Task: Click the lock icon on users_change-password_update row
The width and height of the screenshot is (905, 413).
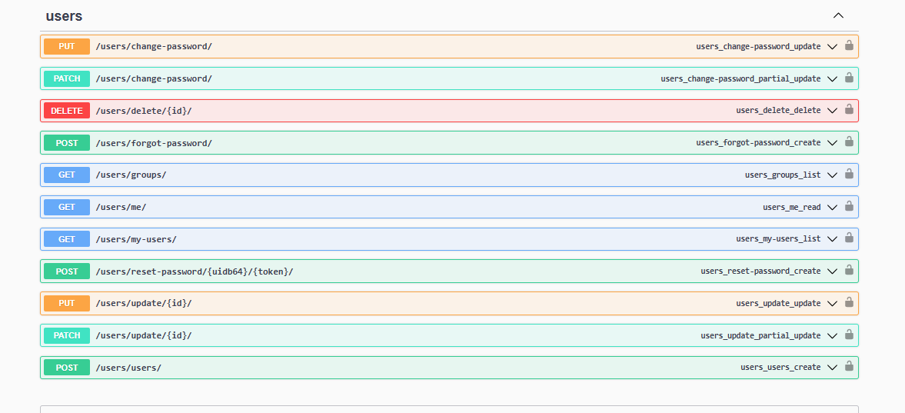Action: [849, 45]
